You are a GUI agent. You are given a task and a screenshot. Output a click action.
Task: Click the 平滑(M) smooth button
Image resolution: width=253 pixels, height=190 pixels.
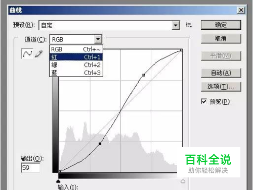click(221, 56)
